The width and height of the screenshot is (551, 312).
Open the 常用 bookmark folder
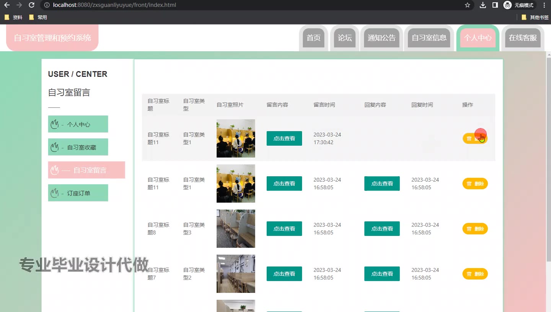tap(38, 17)
